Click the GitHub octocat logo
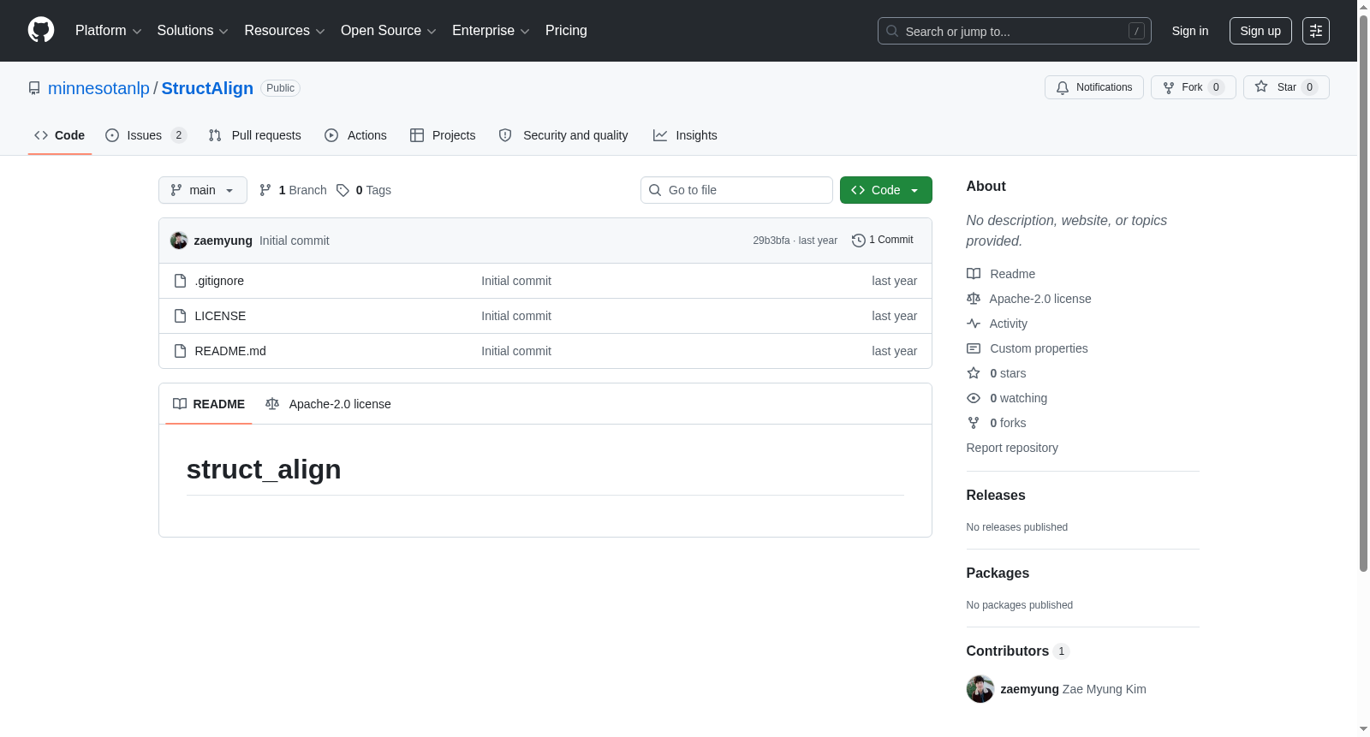Screen dimensions: 1370x737 [x=41, y=30]
